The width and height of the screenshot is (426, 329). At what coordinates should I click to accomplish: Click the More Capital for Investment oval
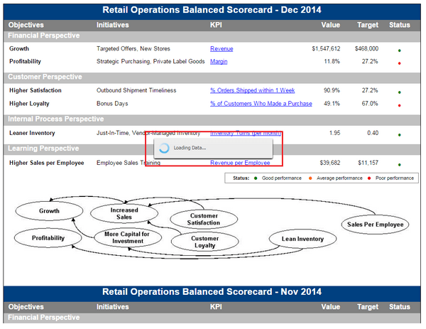(128, 237)
